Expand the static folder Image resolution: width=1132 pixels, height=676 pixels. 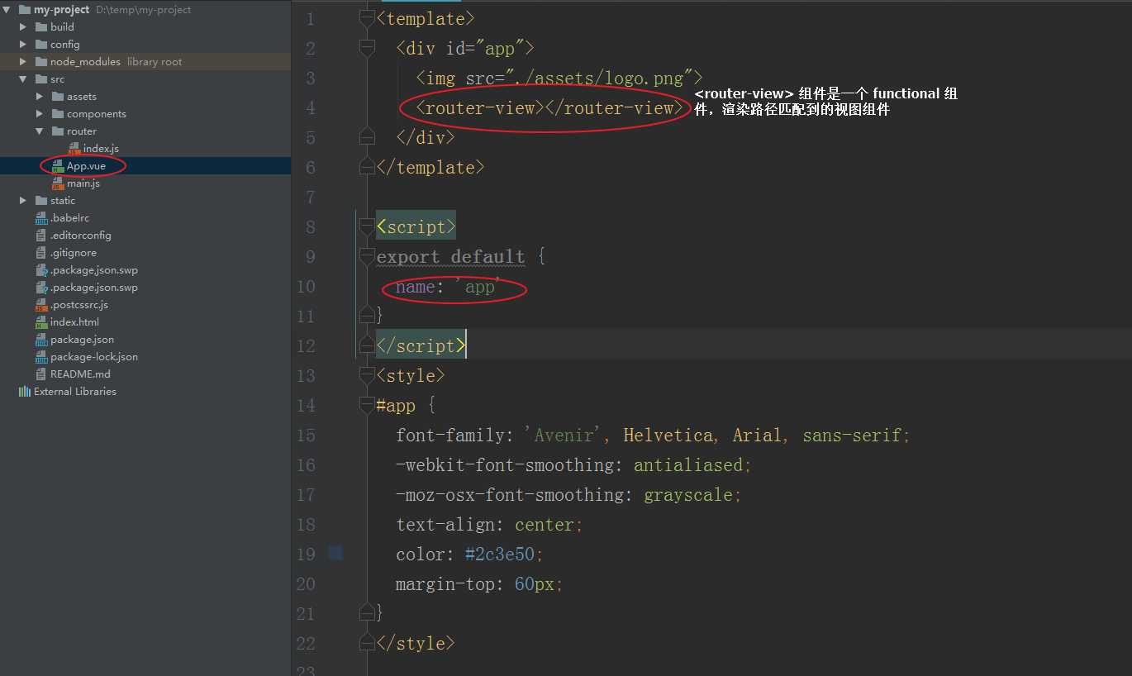(23, 201)
